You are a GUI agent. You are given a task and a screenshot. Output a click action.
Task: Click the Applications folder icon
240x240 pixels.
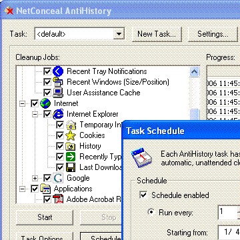coord(45,189)
